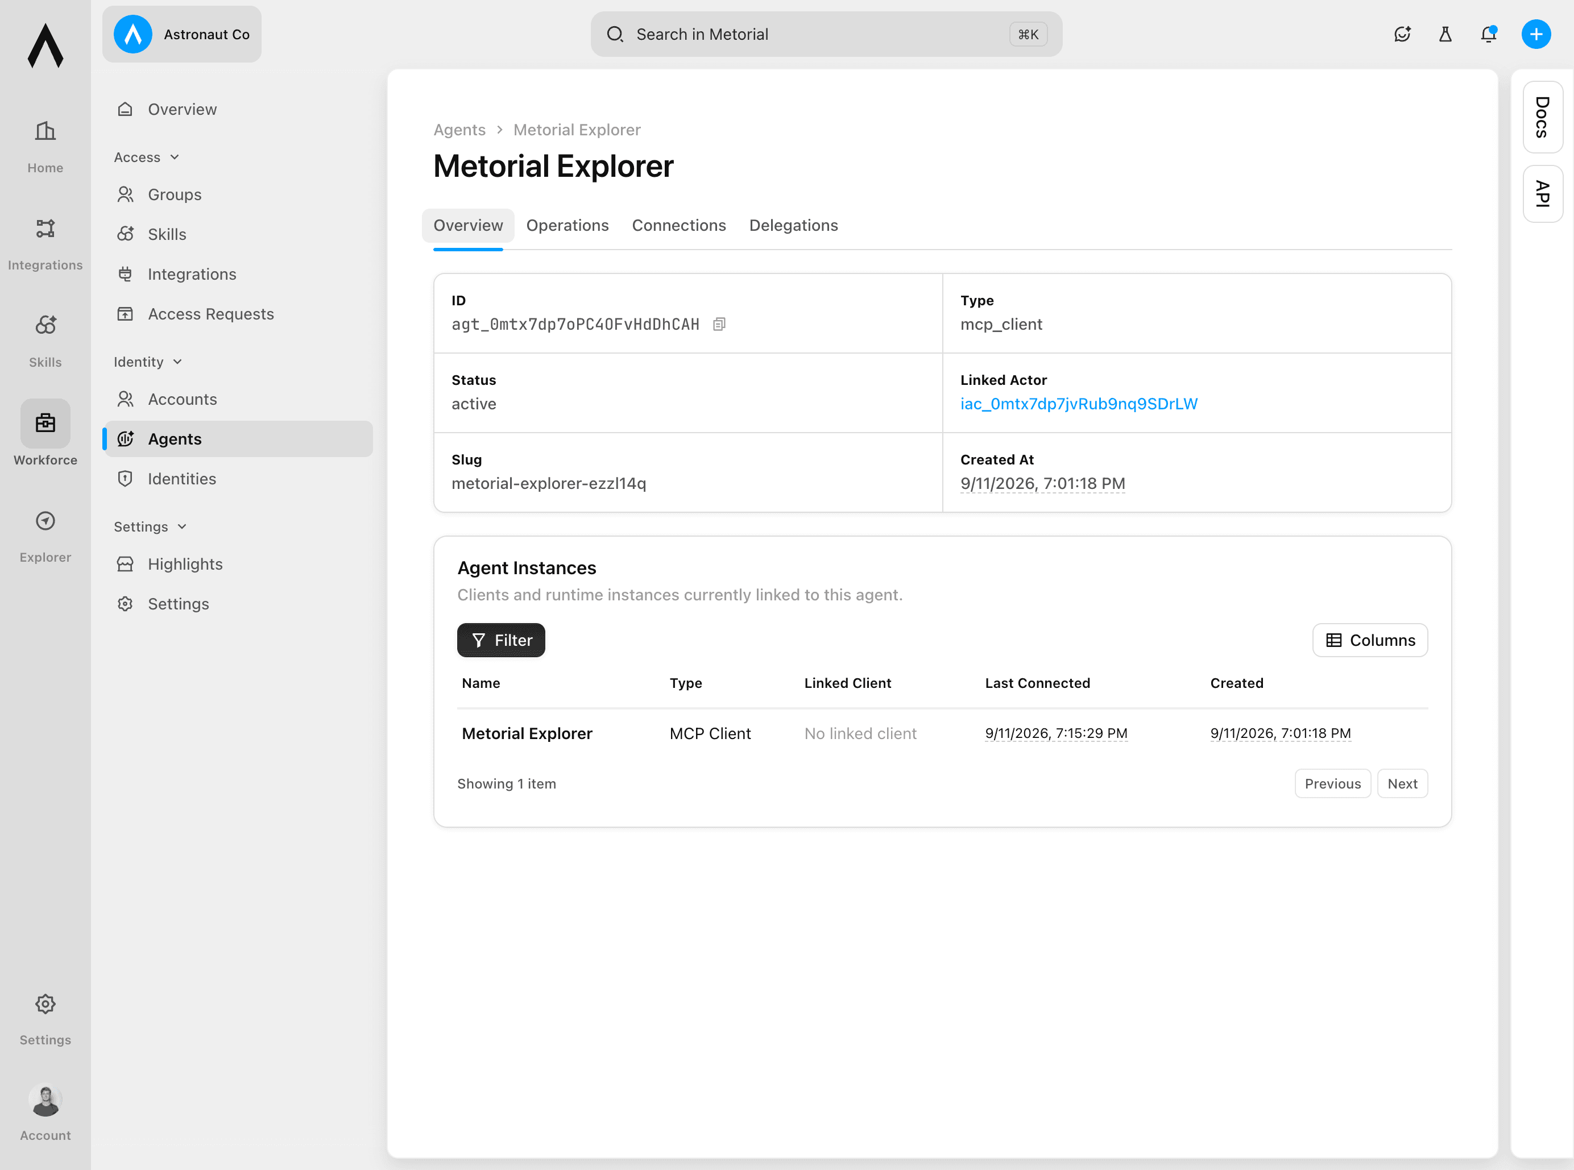Focus the Search in Metorial field
Viewport: 1574px width, 1170px height.
coord(826,34)
